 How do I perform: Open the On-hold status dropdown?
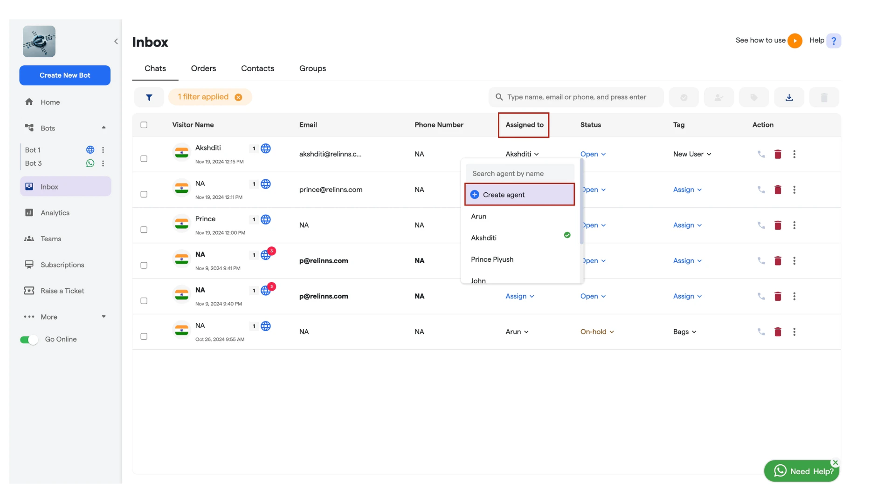point(597,332)
